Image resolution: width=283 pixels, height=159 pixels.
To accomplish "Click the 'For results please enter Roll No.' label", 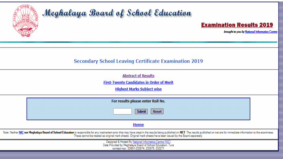I will [x=138, y=101].
